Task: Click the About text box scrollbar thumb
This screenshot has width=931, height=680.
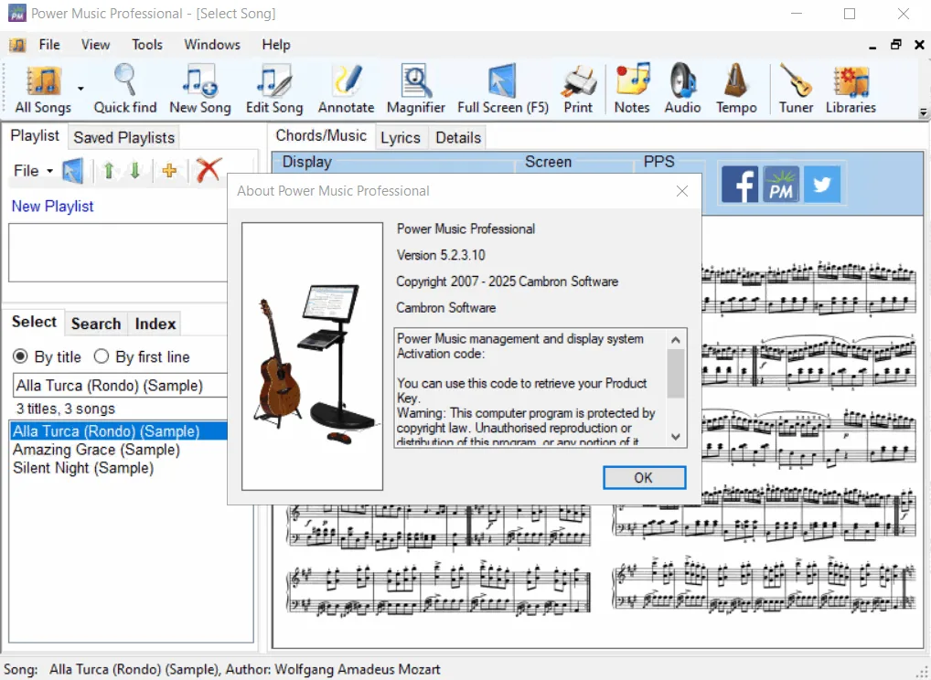Action: point(675,373)
